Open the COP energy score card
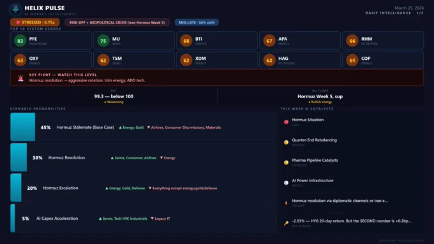434x244 pixels. click(x=383, y=60)
